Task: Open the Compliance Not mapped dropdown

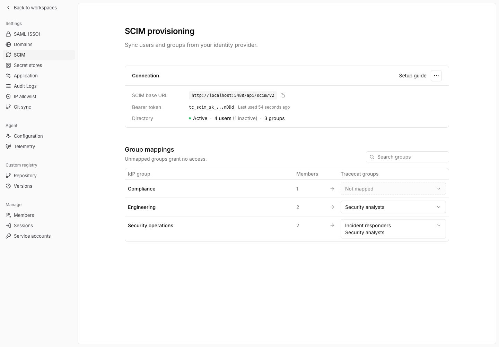Action: (x=393, y=189)
